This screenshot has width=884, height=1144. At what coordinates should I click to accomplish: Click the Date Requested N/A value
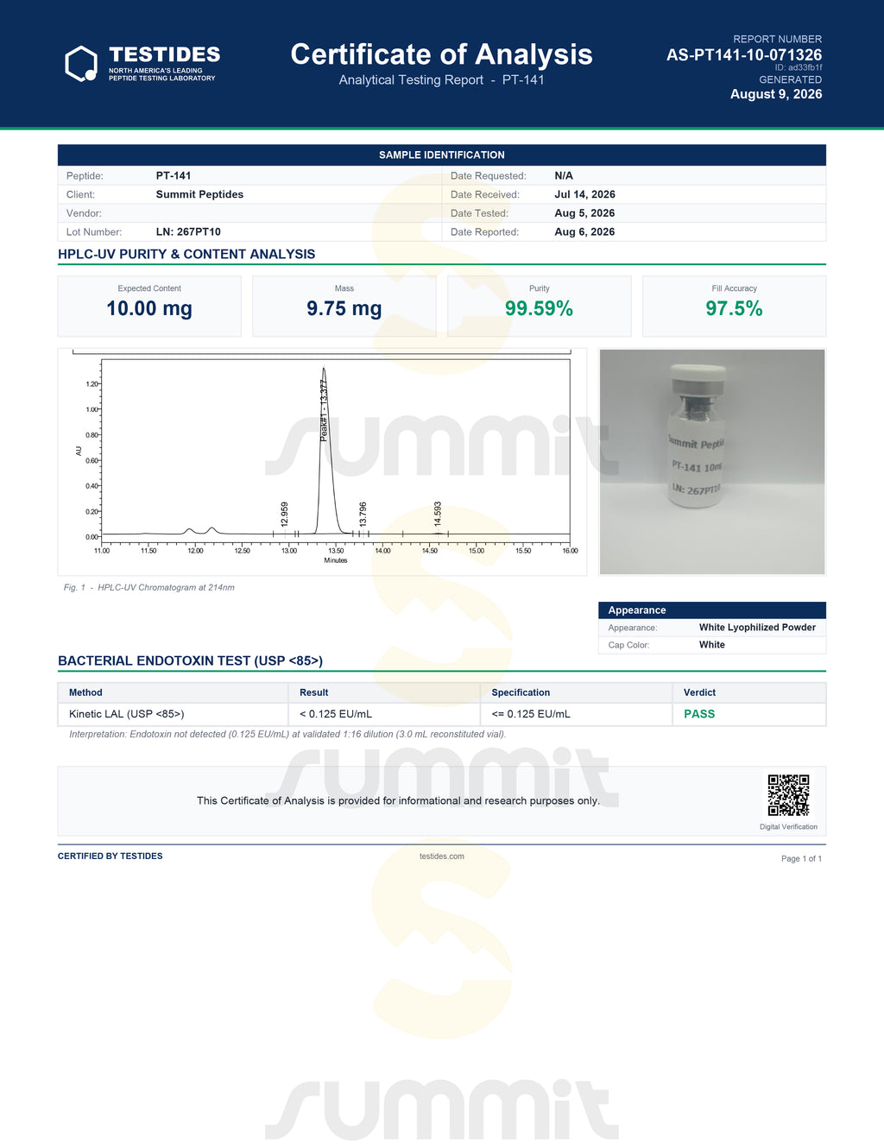point(564,175)
